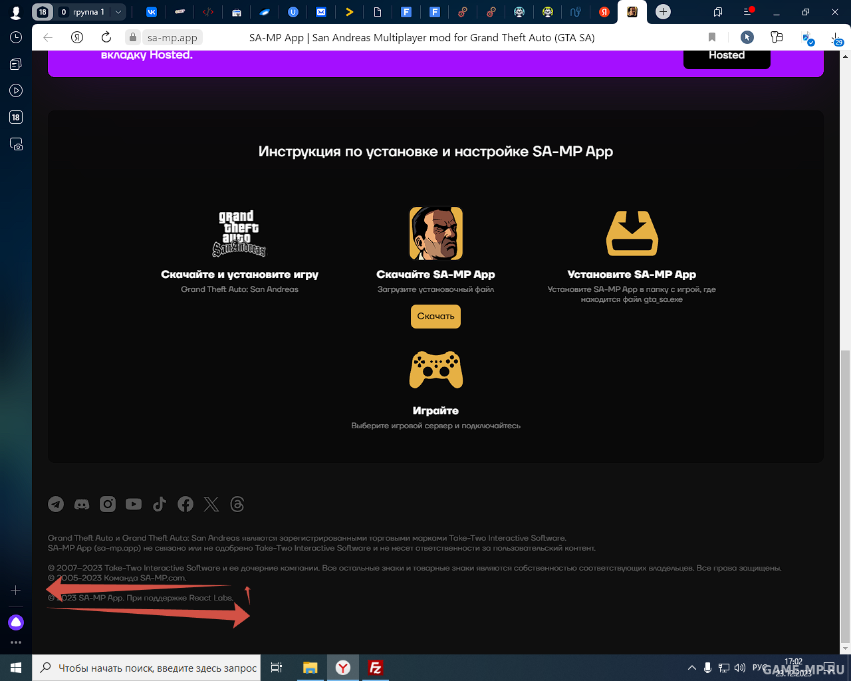Click the site lock icon

coord(133,38)
